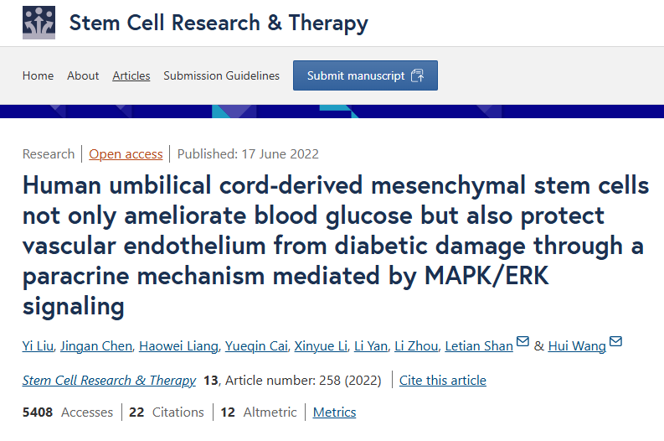Click author name Xinyue Li
Image resolution: width=664 pixels, height=441 pixels.
point(321,346)
